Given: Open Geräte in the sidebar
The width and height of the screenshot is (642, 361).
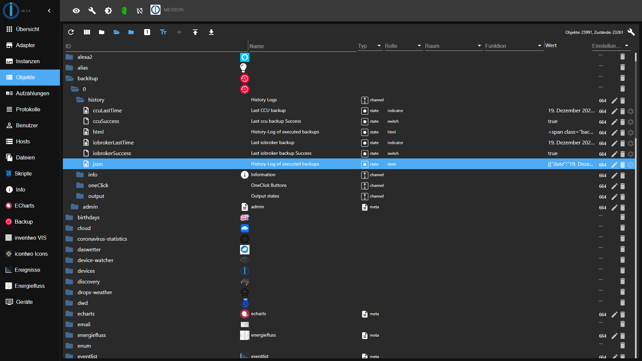Looking at the screenshot, I should [x=30, y=302].
